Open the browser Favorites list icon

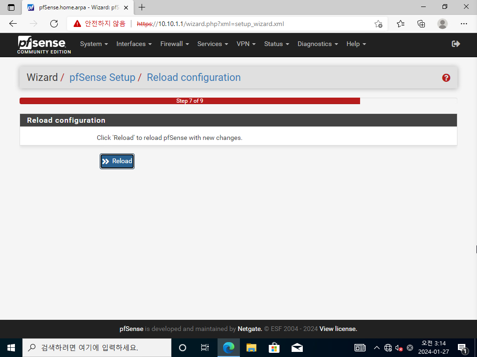[x=401, y=24]
